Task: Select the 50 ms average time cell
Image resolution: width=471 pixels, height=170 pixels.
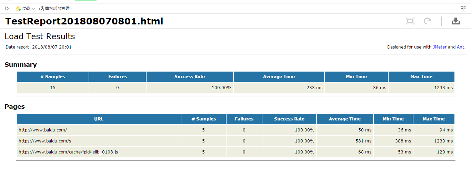Action: click(345, 130)
